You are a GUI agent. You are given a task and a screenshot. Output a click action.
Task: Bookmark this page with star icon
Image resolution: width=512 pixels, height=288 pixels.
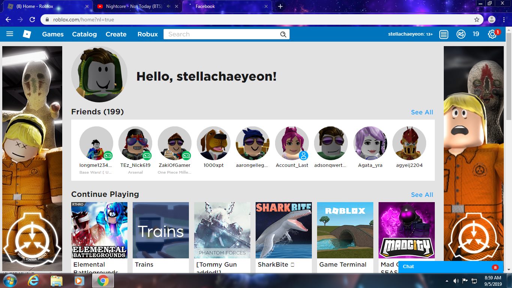(x=477, y=19)
